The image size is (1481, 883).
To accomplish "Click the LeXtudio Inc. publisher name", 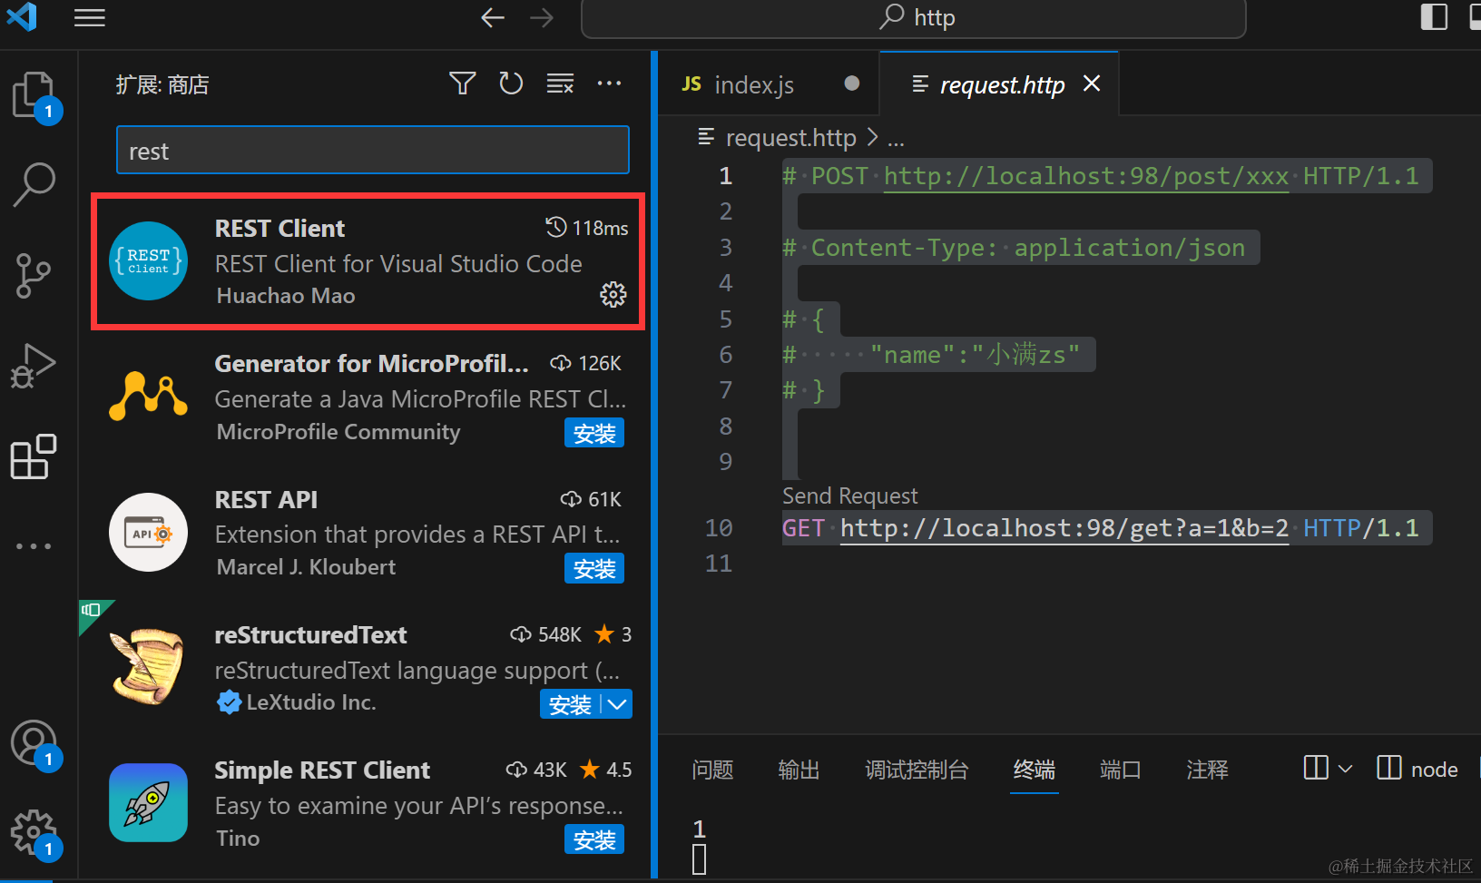I will pos(311,702).
